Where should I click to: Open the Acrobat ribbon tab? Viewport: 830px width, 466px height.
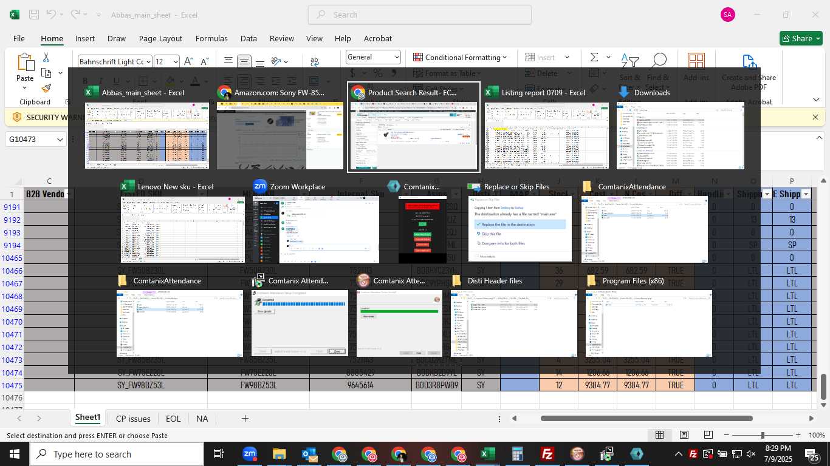378,38
